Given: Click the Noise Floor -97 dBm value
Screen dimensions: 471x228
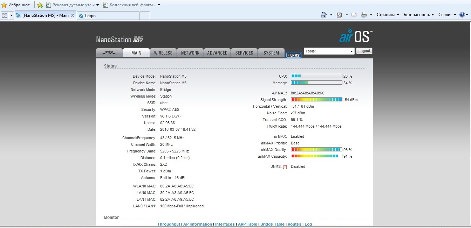Looking at the screenshot, I should [x=298, y=113].
